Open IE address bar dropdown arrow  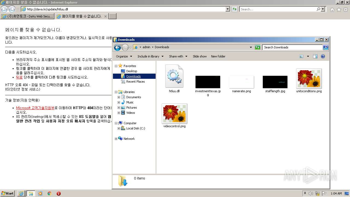pyautogui.click(x=228, y=9)
